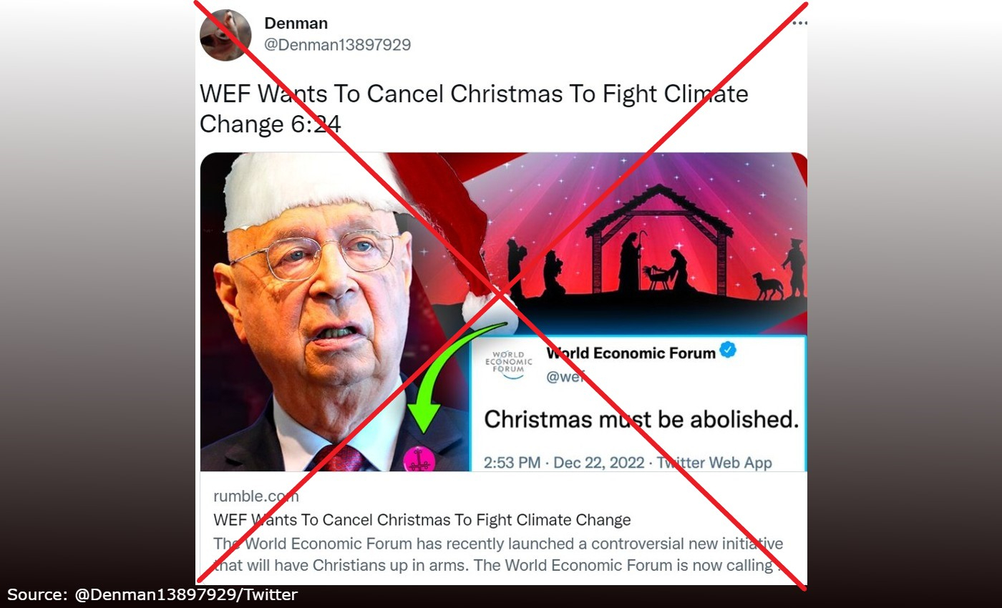Image resolution: width=1002 pixels, height=608 pixels.
Task: Open the @Denman13897929 handle link
Action: [338, 44]
